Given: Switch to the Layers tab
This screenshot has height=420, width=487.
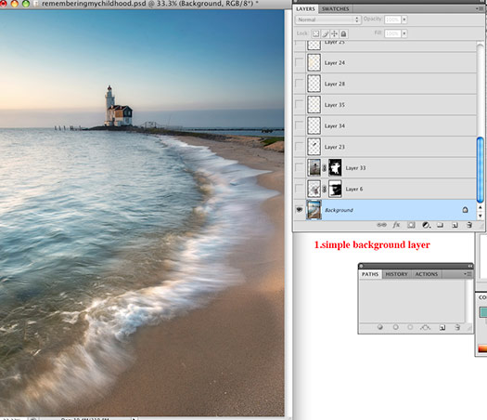Looking at the screenshot, I should tap(305, 9).
